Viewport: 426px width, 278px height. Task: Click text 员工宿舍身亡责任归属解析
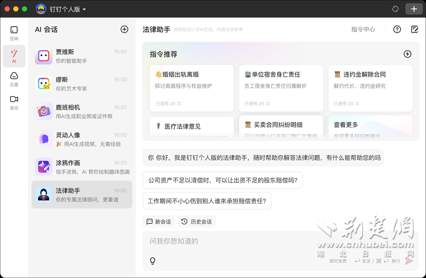tap(275, 86)
